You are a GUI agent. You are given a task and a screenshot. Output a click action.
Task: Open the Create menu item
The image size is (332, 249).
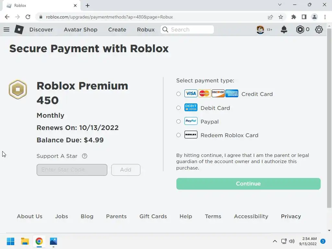click(x=117, y=30)
